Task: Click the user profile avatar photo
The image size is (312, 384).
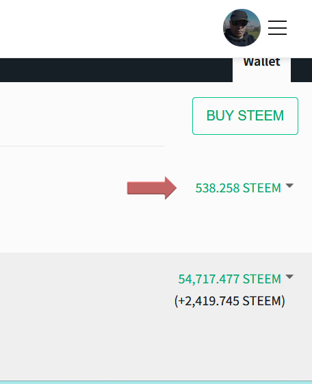Action: (242, 27)
